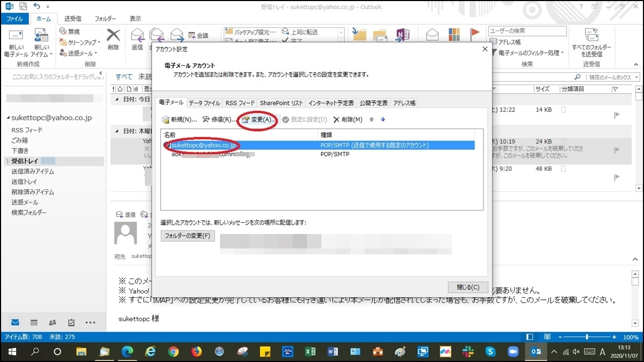The height and width of the screenshot is (362, 644).
Task: Open the ファイル tab
Action: pos(14,18)
